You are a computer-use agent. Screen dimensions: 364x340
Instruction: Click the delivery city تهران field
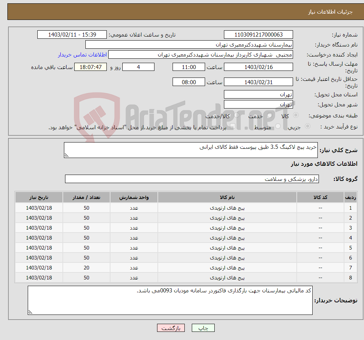point(258,104)
